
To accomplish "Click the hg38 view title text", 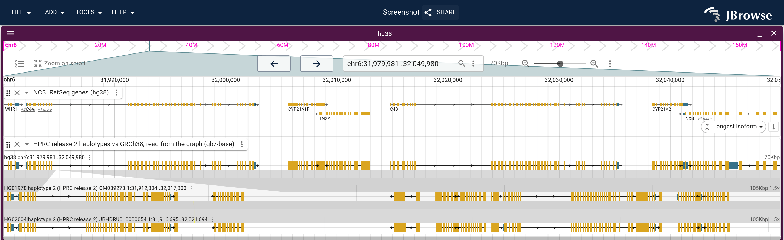I will (385, 34).
